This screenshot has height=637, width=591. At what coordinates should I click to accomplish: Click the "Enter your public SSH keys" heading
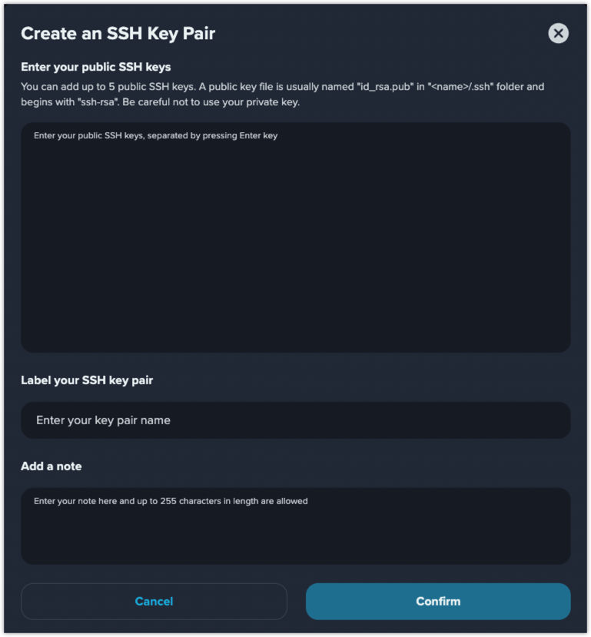(x=96, y=67)
